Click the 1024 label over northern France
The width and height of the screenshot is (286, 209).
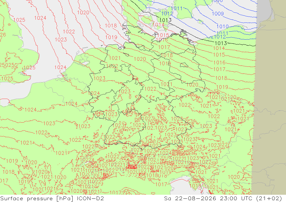coord(71,104)
